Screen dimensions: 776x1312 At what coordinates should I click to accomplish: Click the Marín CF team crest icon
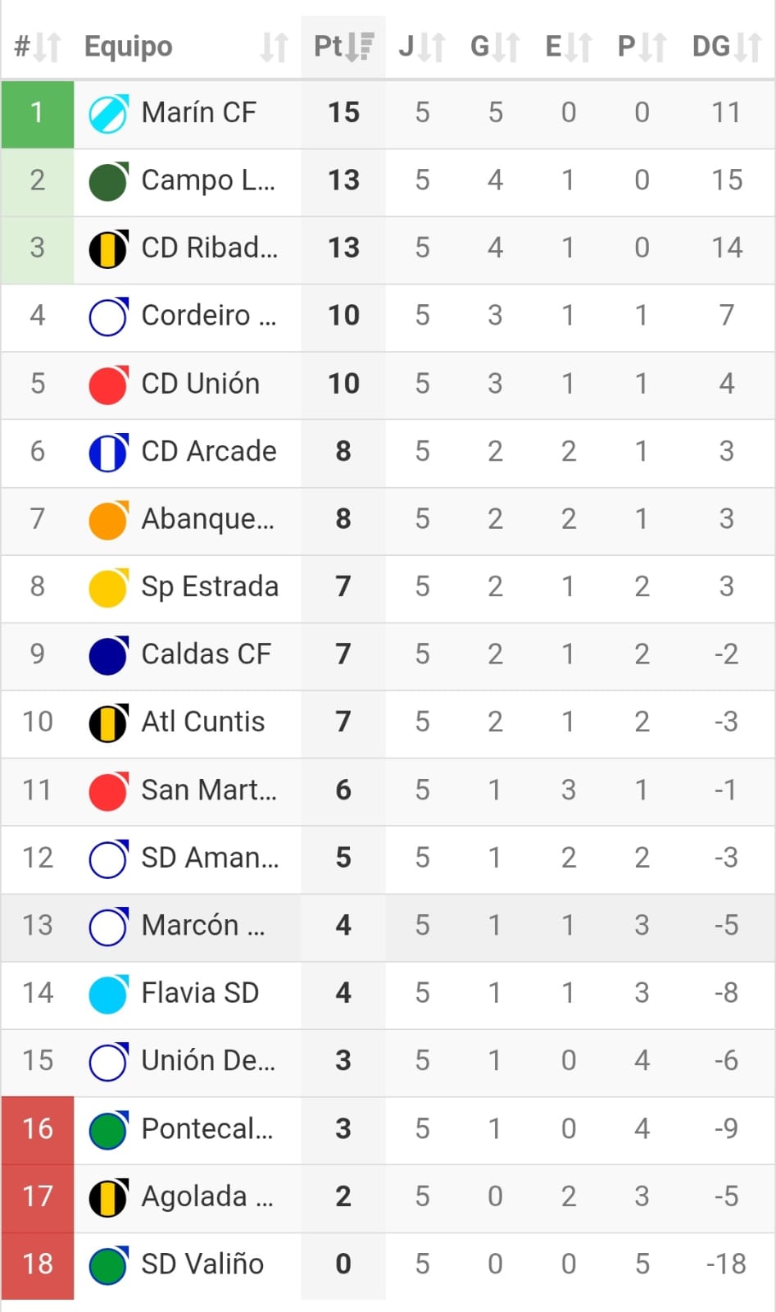pyautogui.click(x=107, y=113)
